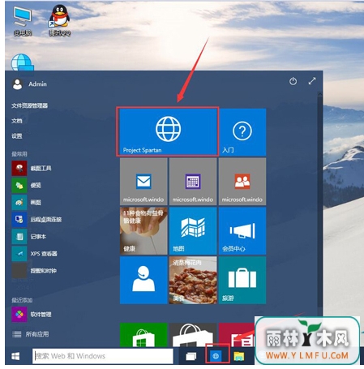Open the 地图 Maps tile
Image resolution: width=364 pixels, height=369 pixels.
[x=193, y=231]
